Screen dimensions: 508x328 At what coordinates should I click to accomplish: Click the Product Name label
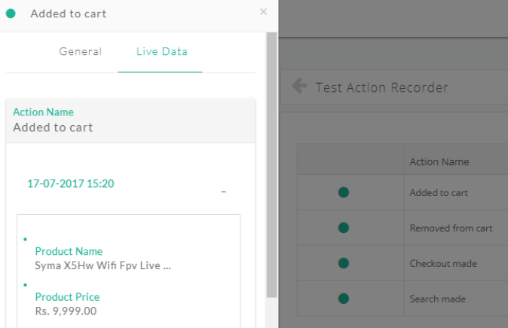tap(69, 251)
